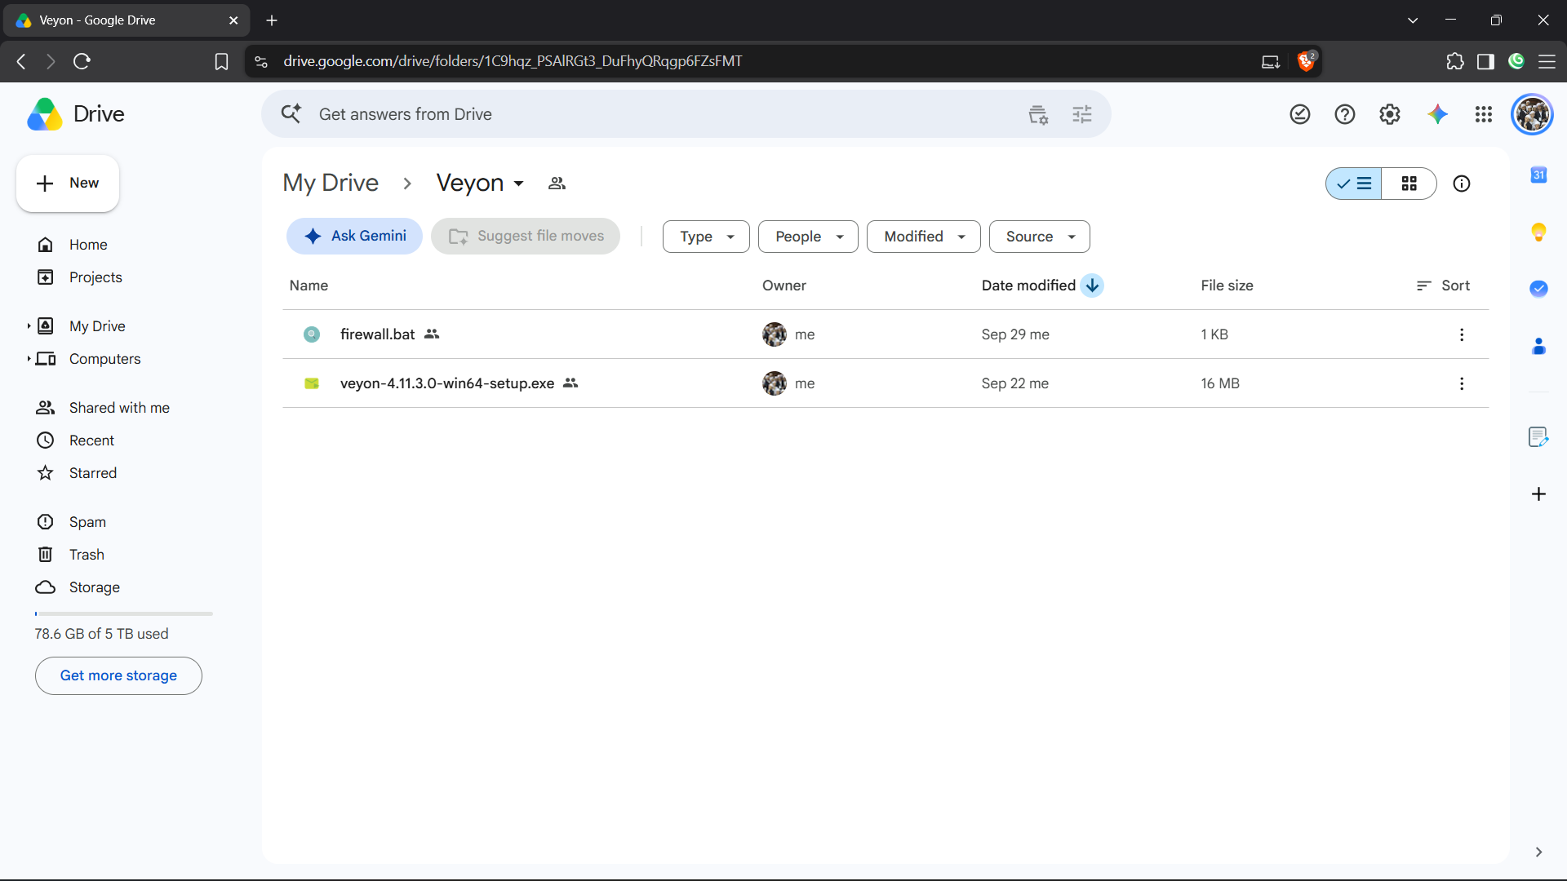Open browser tab search dropdown
Screen dimensions: 1567x881
[1413, 20]
